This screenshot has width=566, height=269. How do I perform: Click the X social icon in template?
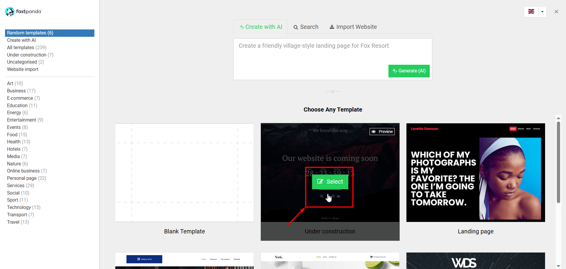coord(321,196)
